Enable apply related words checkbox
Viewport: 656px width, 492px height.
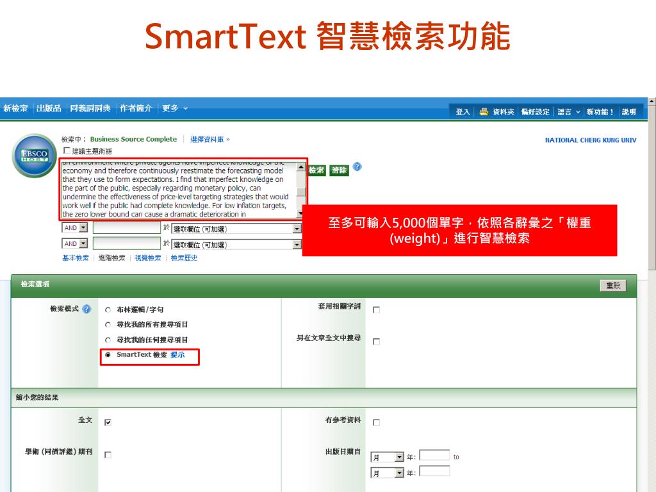point(377,310)
